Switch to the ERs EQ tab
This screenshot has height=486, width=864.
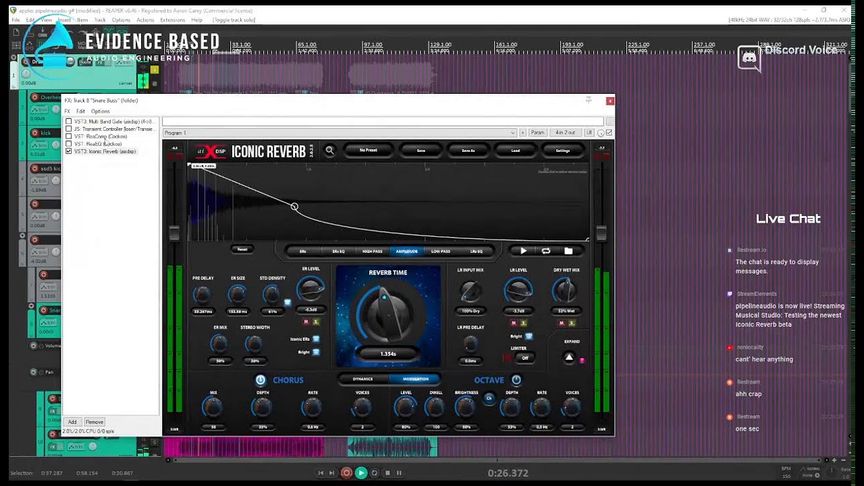click(x=338, y=251)
